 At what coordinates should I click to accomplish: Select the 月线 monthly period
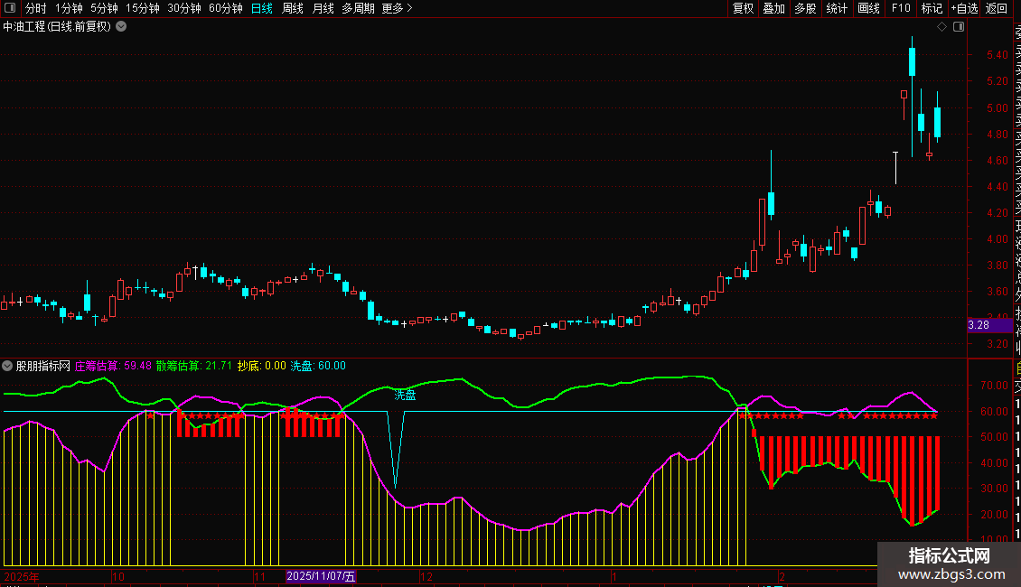tap(323, 9)
